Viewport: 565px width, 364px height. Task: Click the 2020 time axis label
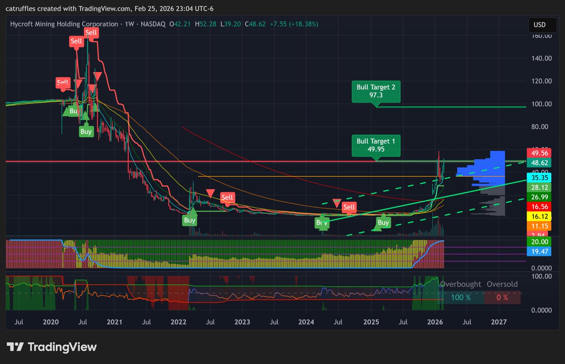(x=50, y=322)
